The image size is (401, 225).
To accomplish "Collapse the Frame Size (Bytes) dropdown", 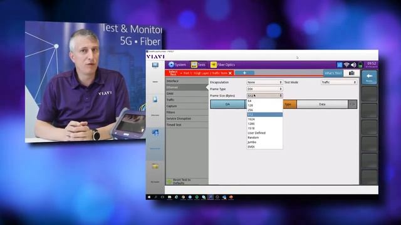I will point(264,96).
